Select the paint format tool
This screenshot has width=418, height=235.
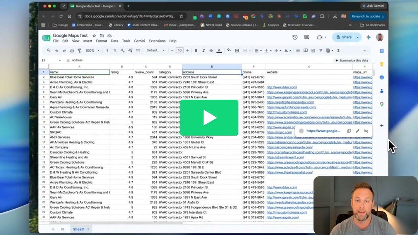pos(79,51)
